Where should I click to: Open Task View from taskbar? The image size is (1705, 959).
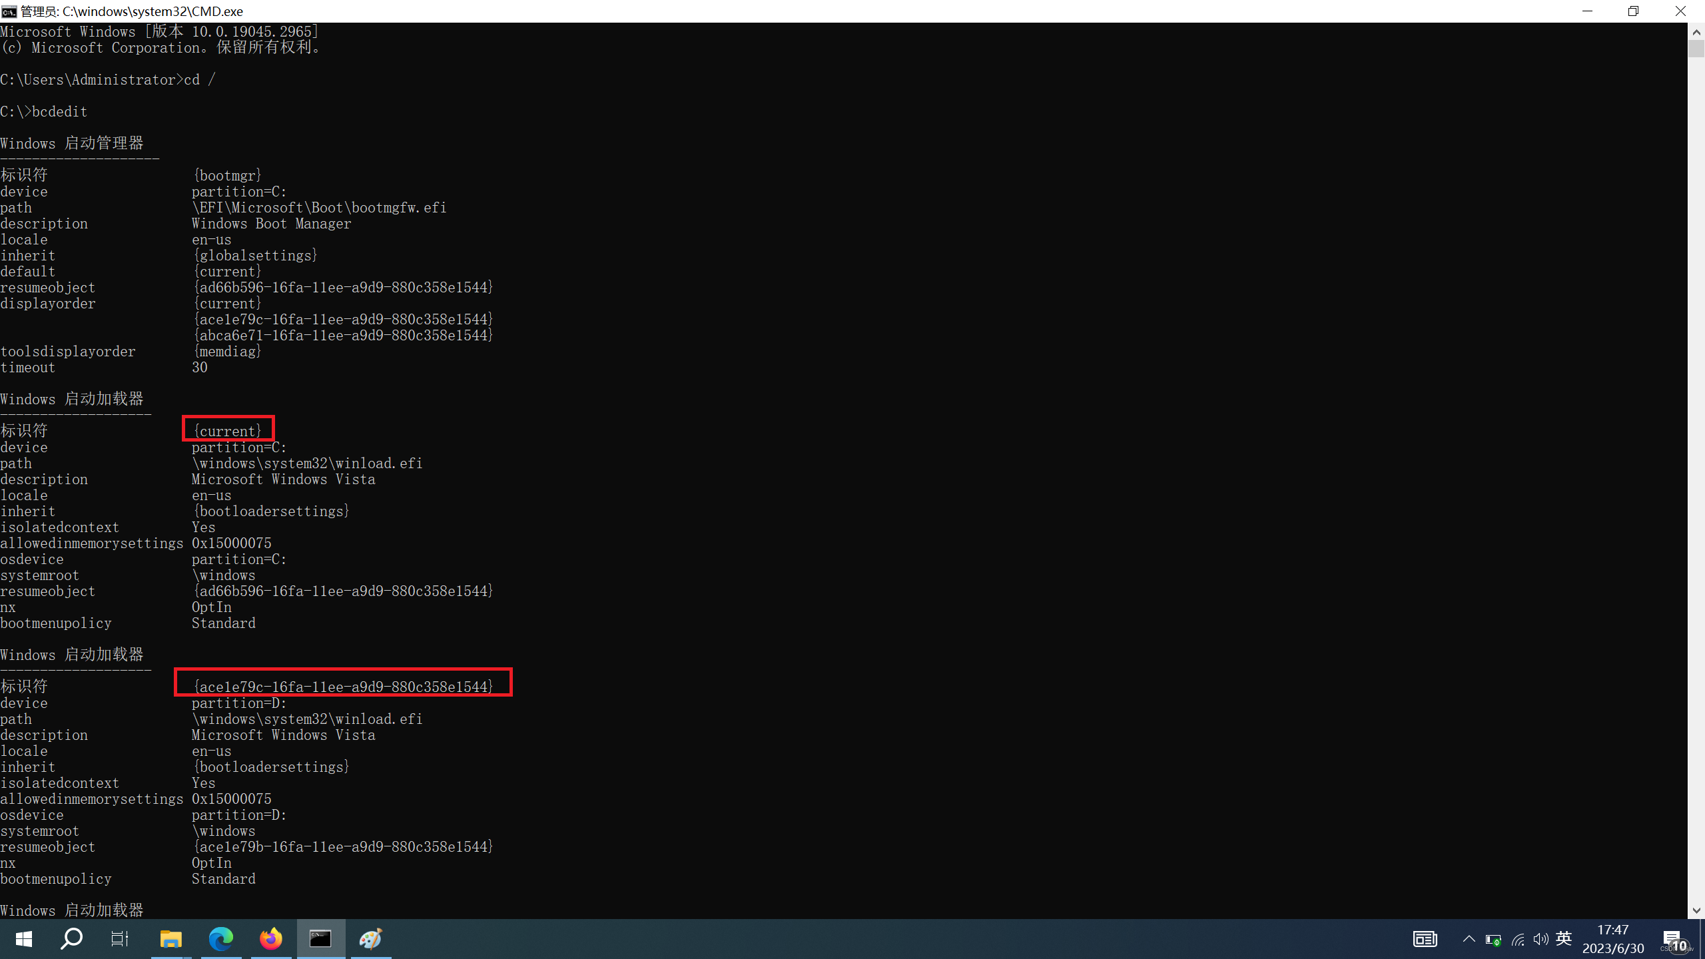click(120, 939)
